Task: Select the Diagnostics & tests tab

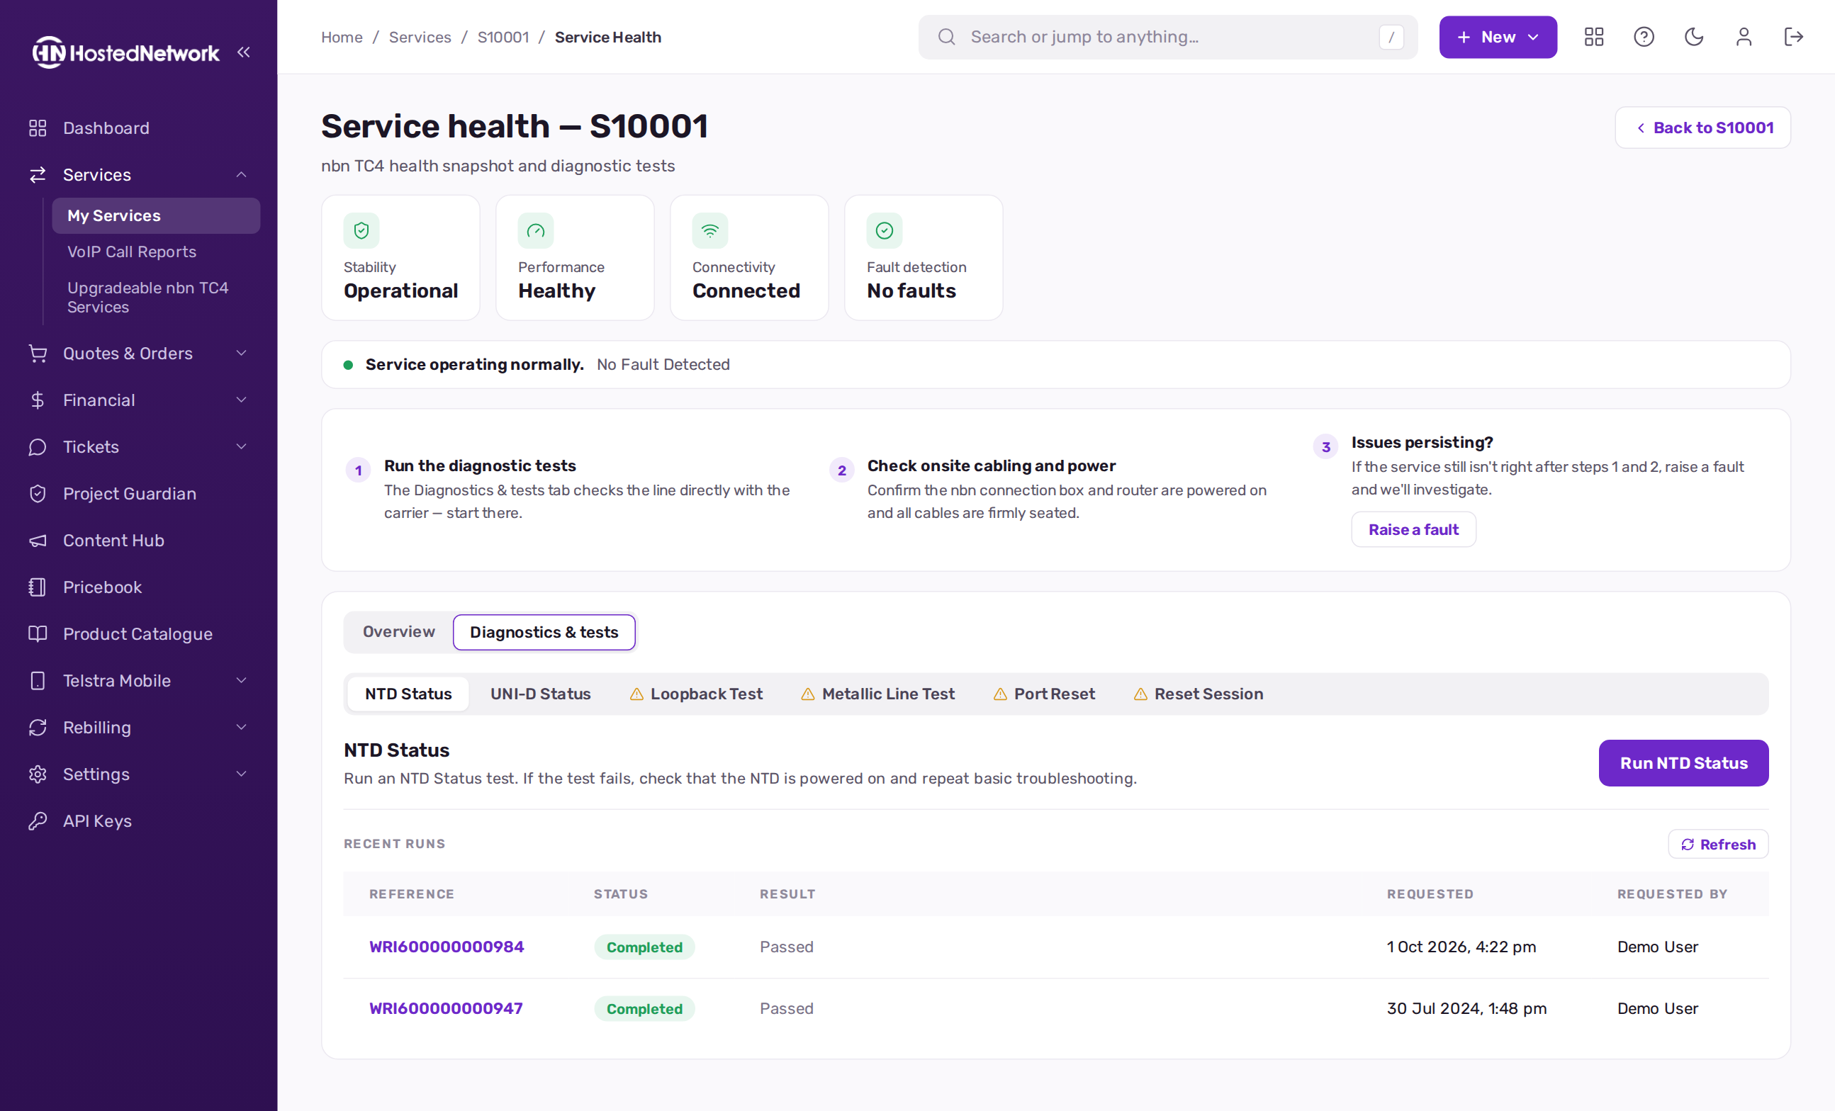Action: click(544, 632)
